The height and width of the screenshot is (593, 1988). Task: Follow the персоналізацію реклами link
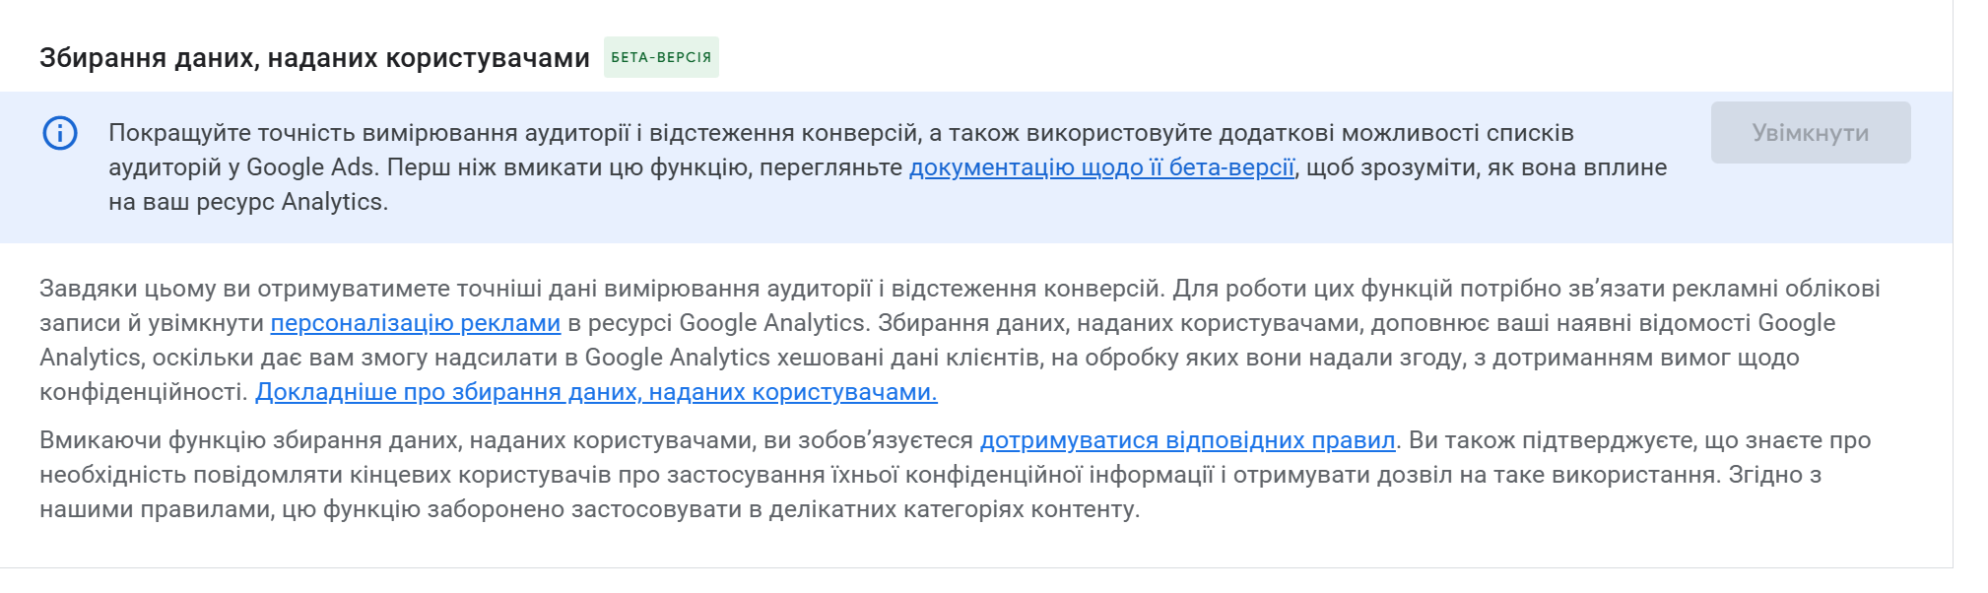tap(415, 323)
